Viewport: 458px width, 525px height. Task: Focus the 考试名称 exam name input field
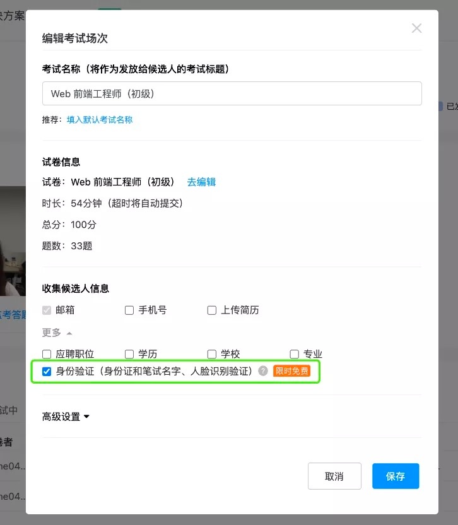click(232, 93)
